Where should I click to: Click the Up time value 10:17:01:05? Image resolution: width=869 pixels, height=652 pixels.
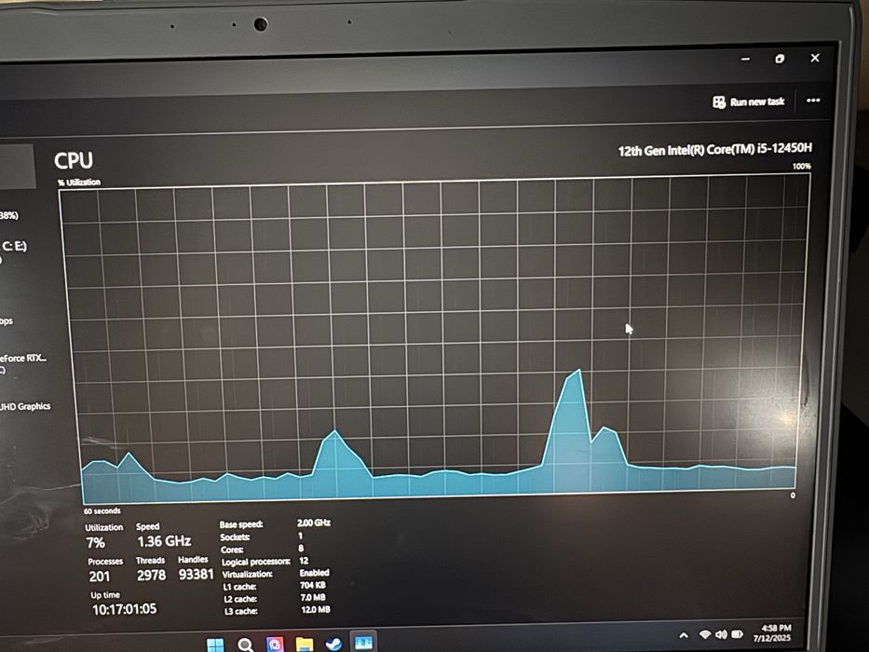124,609
